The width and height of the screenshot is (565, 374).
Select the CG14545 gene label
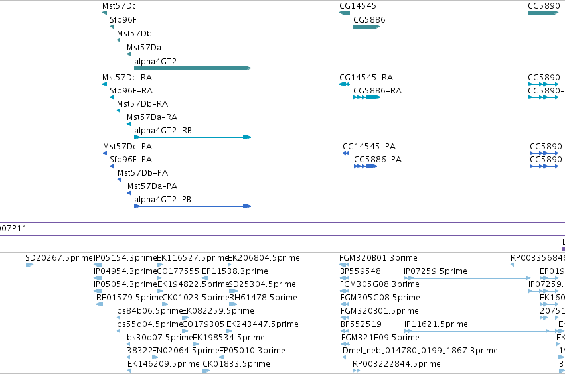(x=357, y=6)
